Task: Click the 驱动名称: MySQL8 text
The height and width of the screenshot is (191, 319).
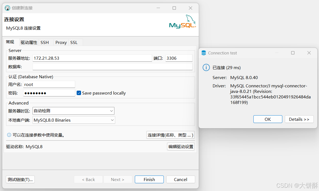Action: [x=24, y=147]
